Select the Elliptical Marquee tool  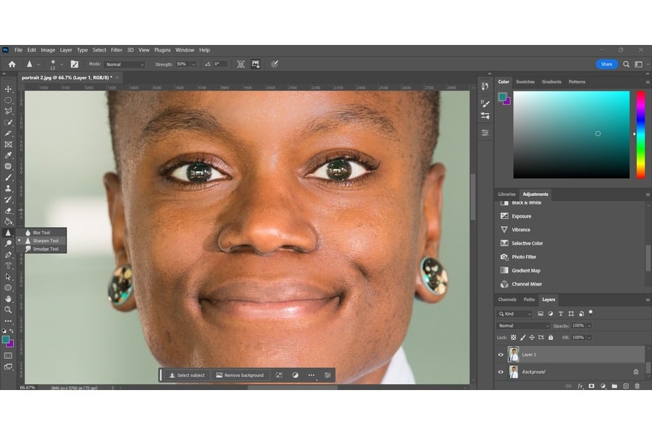click(x=8, y=100)
